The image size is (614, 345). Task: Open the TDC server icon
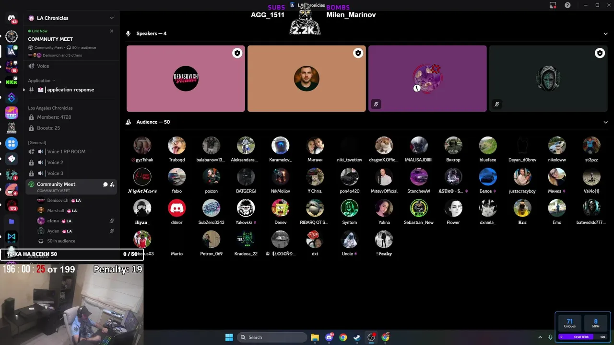click(x=12, y=113)
